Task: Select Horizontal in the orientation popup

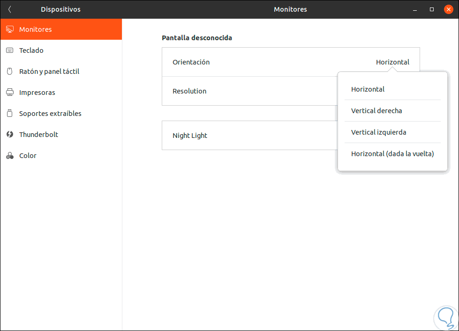Action: (368, 89)
